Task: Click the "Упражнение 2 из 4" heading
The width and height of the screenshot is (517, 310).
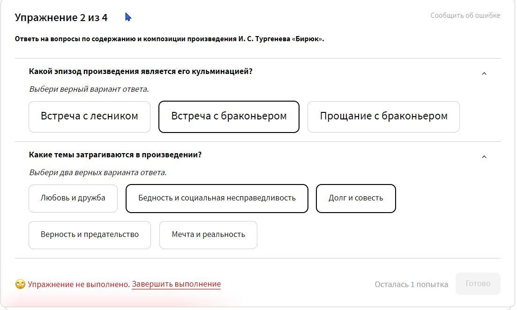Action: click(x=61, y=18)
